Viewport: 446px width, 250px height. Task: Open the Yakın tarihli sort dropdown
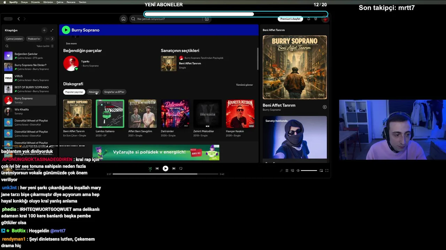45,46
